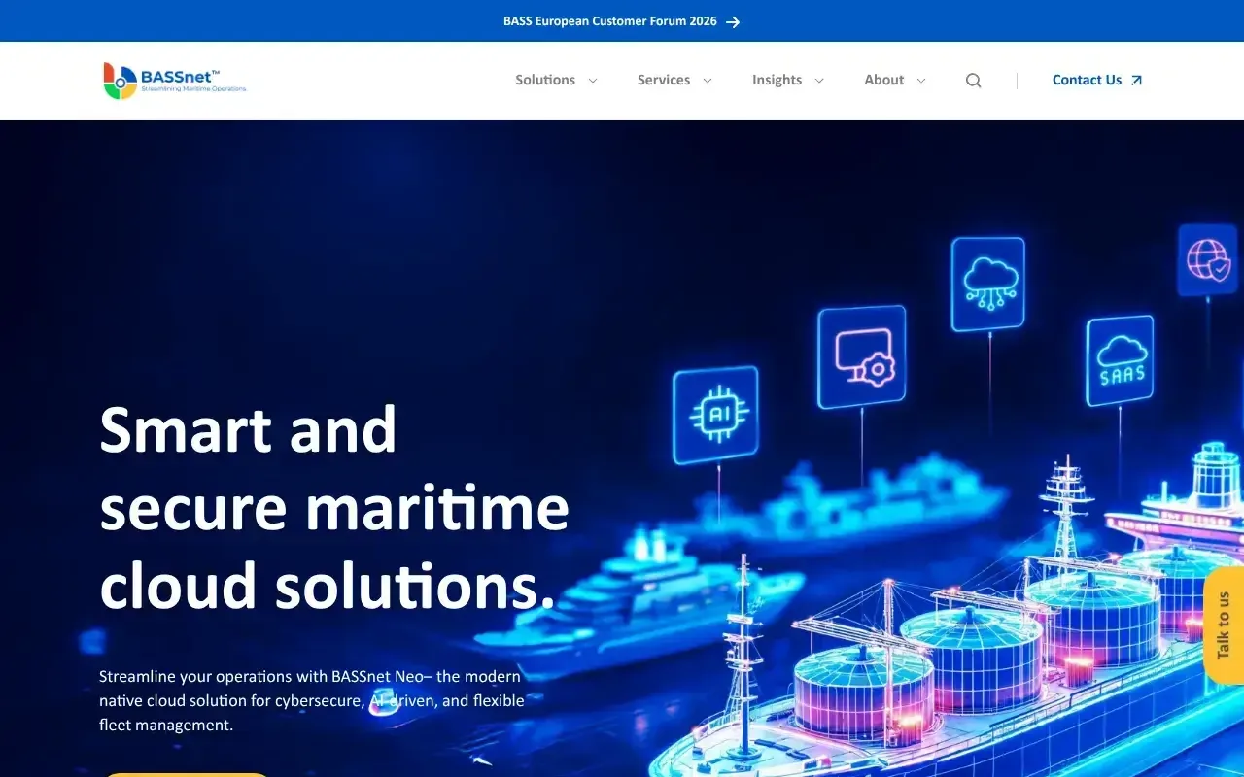
Task: Click the arrow icon beside Contact Us
Action: [x=1136, y=81]
